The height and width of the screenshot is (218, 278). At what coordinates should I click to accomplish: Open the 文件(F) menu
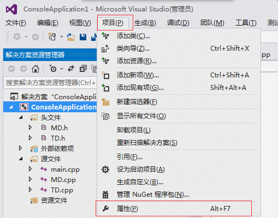tap(16, 23)
